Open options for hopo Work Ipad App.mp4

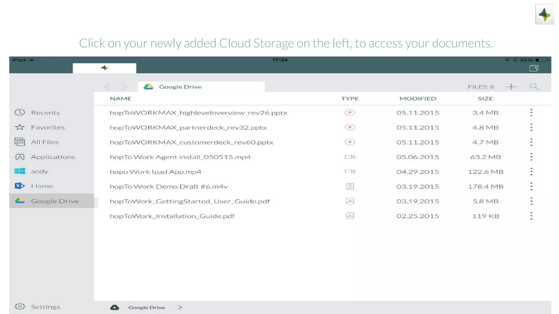coord(531,171)
